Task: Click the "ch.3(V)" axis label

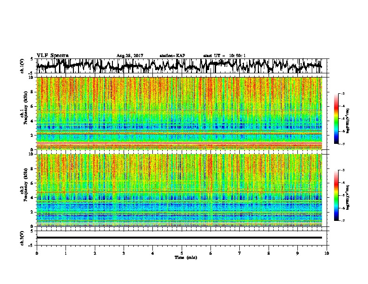Action: (22, 238)
